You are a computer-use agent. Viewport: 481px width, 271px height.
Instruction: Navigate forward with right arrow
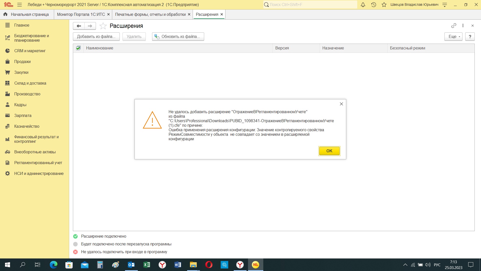[90, 26]
